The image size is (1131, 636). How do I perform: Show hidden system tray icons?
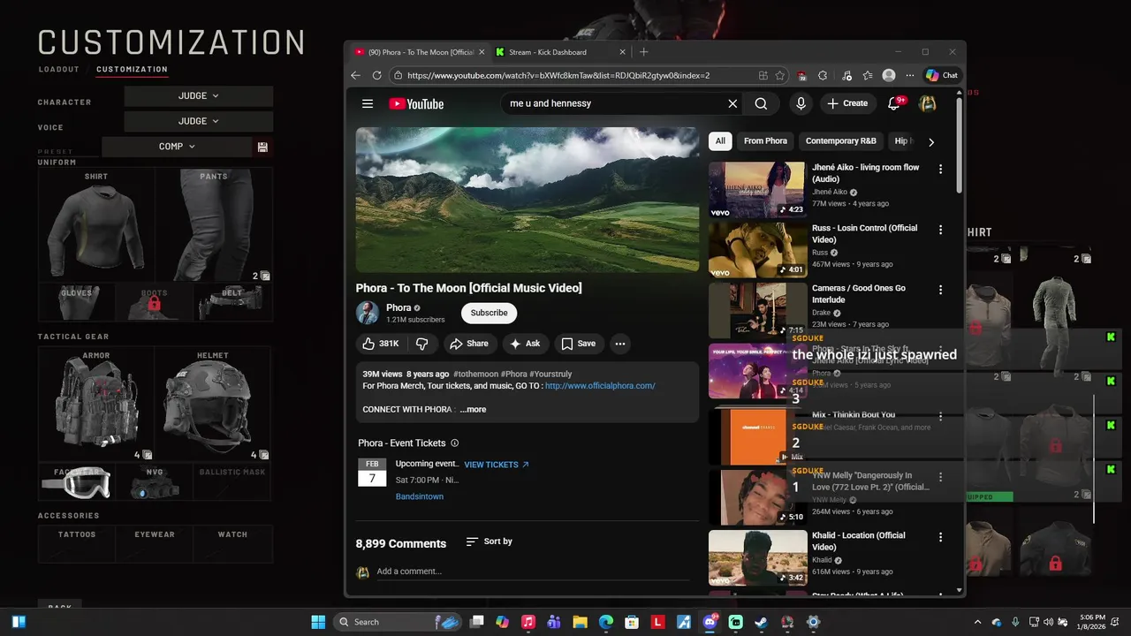coord(977,622)
